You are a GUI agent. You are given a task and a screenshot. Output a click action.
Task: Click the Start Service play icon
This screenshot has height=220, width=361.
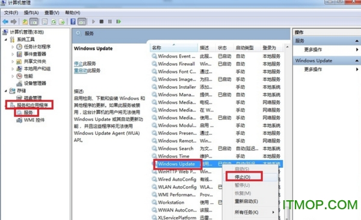93,22
